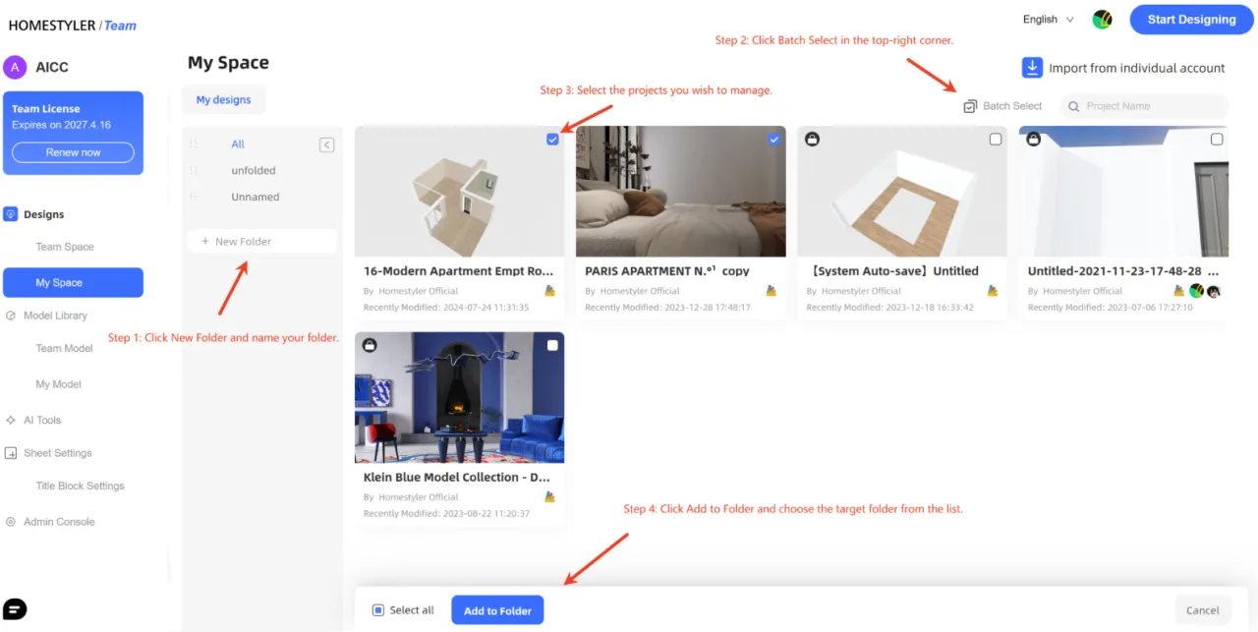Click the Project Name search field
The width and height of the screenshot is (1258, 632).
click(x=1150, y=106)
